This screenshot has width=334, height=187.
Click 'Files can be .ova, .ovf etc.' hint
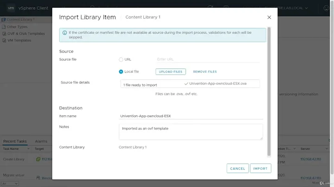click(176, 94)
